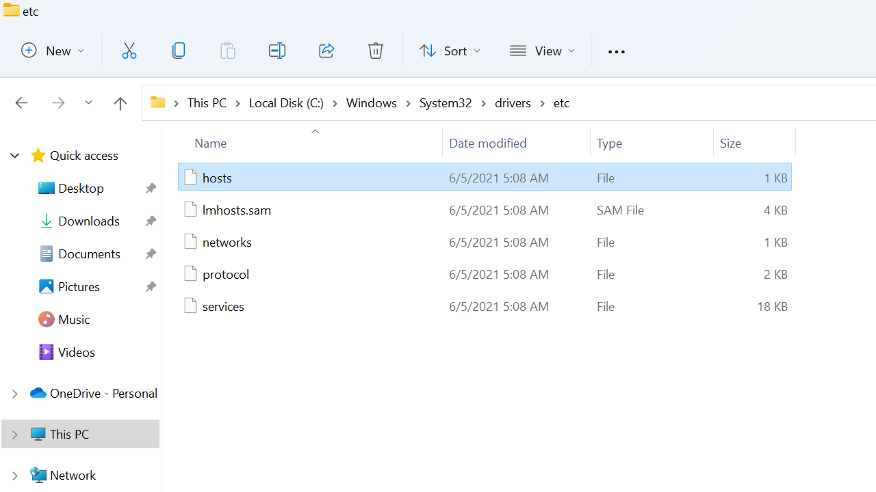
Task: Open the See more three-dots menu
Action: (617, 51)
